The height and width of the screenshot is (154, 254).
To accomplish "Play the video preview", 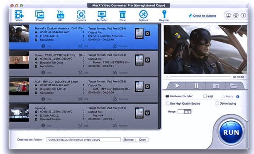I will (x=177, y=86).
